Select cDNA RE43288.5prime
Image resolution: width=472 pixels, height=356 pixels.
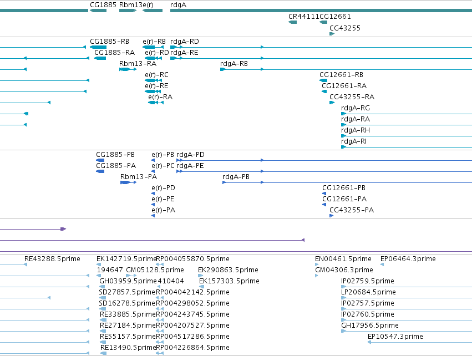coord(52,259)
